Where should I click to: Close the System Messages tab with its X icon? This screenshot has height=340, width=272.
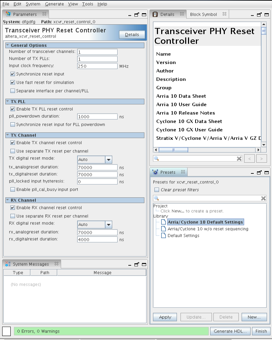pyautogui.click(x=56, y=264)
